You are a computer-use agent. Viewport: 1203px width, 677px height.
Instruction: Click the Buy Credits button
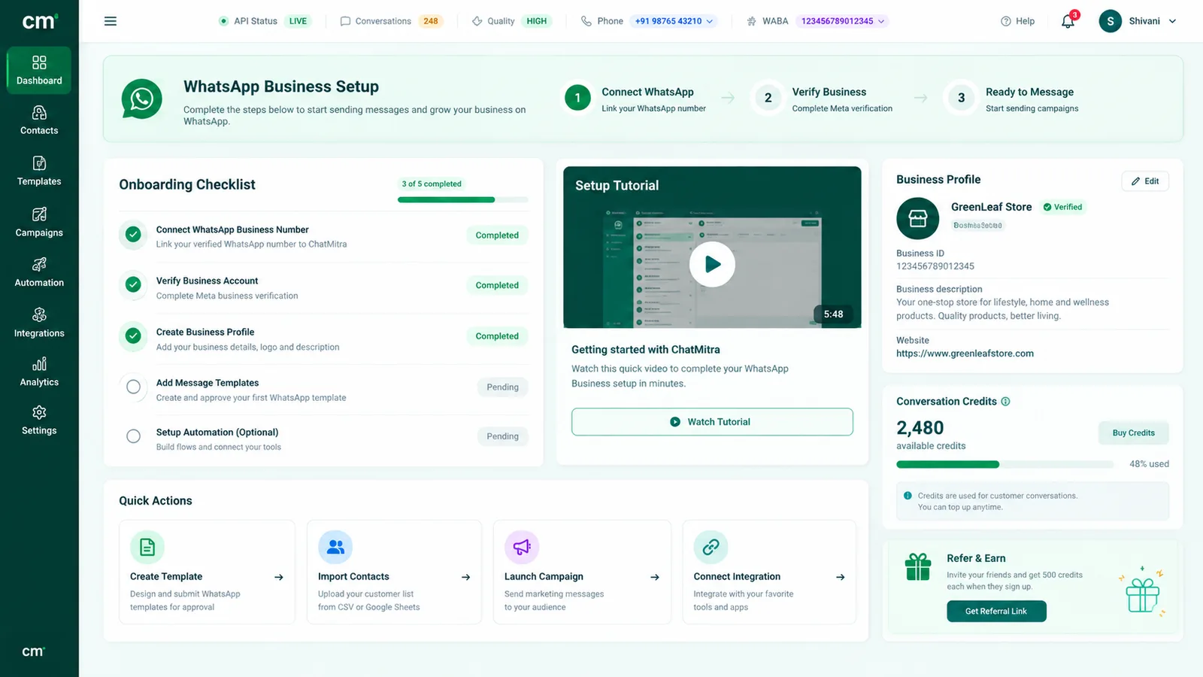[x=1133, y=433]
